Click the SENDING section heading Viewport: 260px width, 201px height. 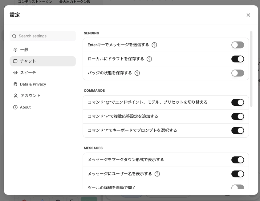point(91,33)
